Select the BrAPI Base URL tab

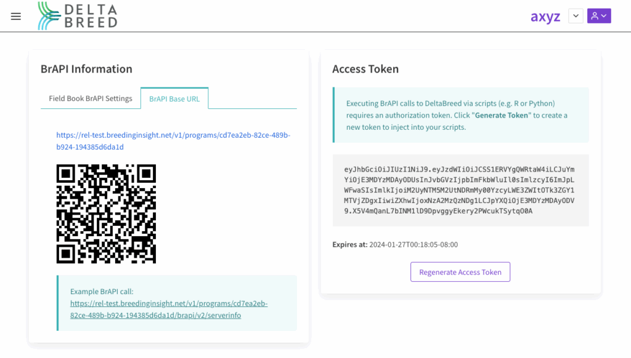[174, 98]
